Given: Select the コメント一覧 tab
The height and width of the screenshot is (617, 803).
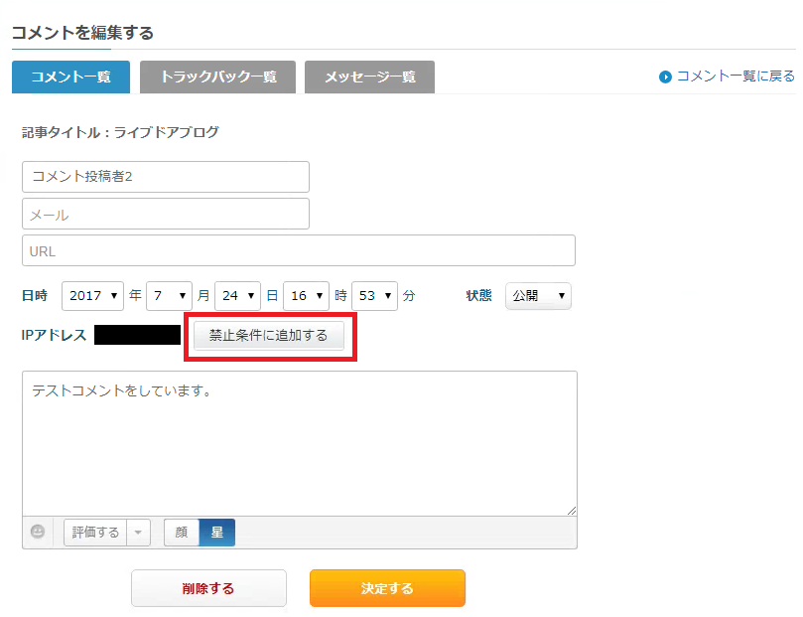Looking at the screenshot, I should coord(70,77).
